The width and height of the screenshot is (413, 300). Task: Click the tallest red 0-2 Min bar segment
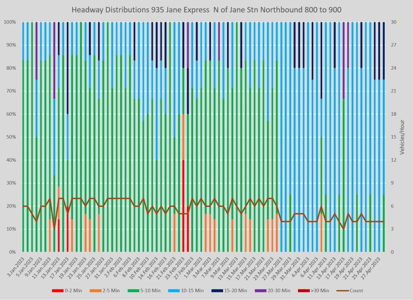click(184, 206)
